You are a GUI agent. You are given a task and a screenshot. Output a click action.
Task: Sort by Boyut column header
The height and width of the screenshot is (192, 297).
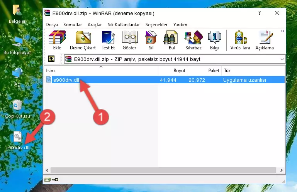(x=173, y=71)
